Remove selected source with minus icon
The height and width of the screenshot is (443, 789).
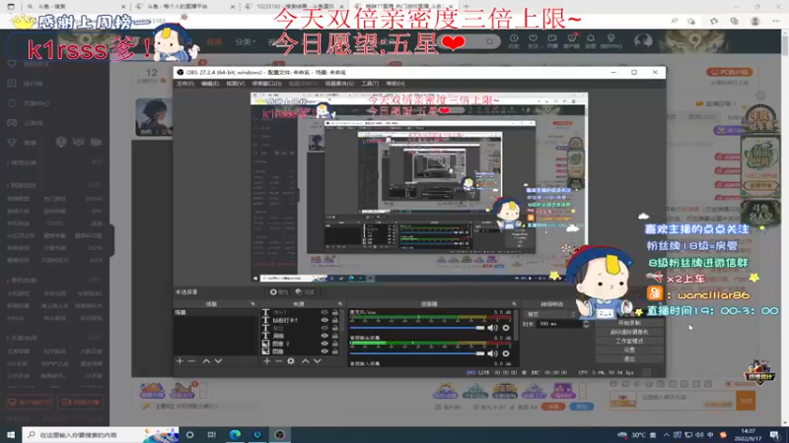pos(279,361)
